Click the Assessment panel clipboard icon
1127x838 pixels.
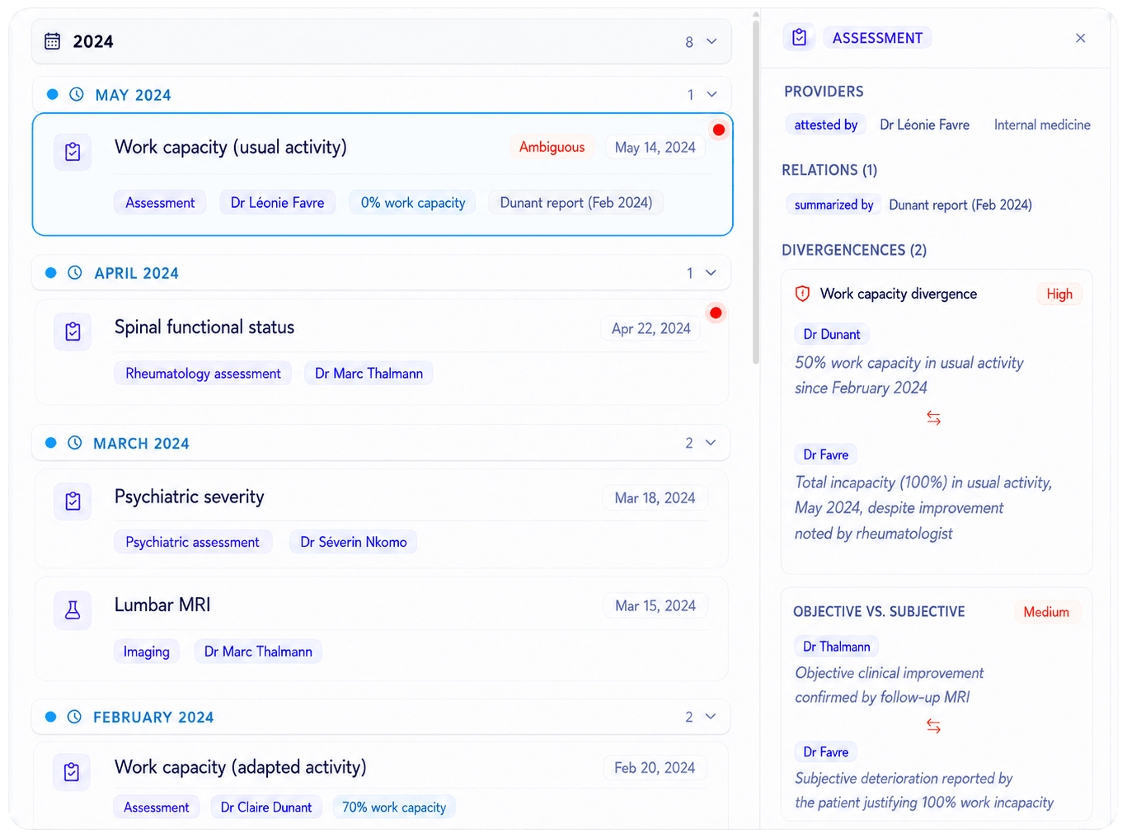[799, 37]
